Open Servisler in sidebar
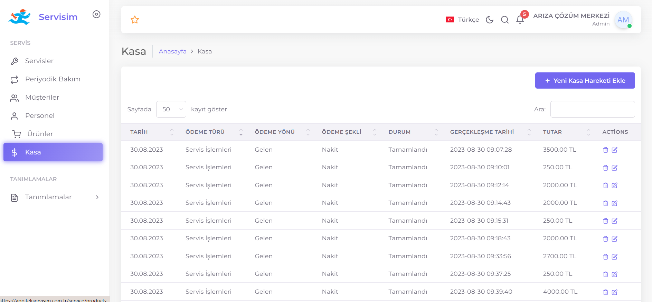 [53, 61]
